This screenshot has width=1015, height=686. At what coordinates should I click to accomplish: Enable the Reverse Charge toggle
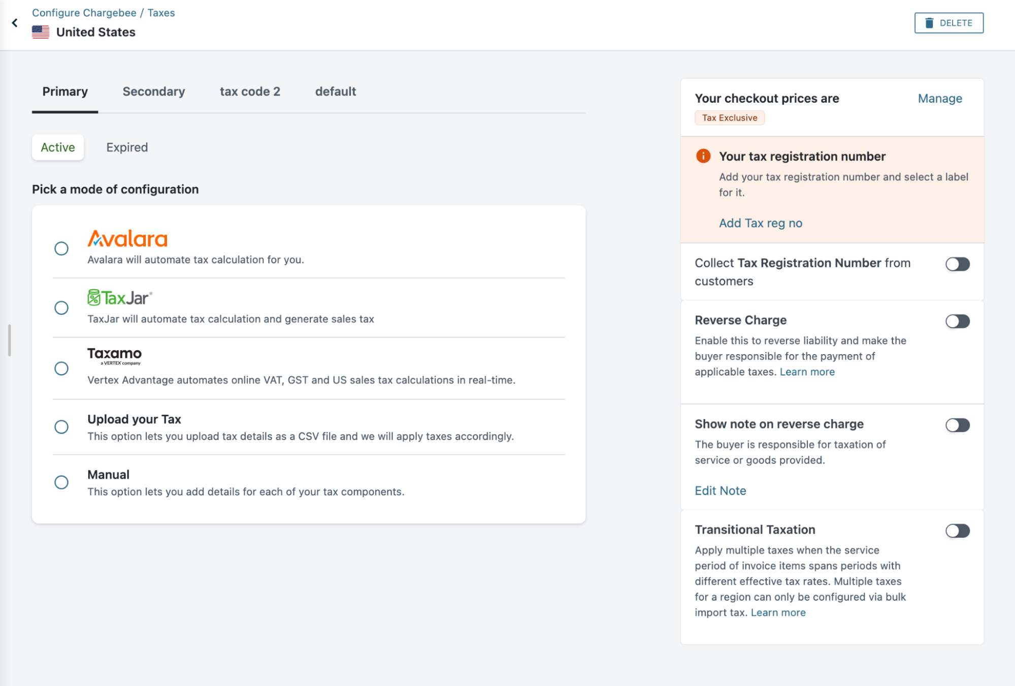pos(957,321)
